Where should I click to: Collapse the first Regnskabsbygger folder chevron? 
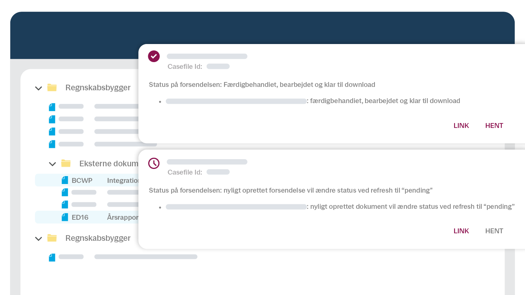(38, 88)
